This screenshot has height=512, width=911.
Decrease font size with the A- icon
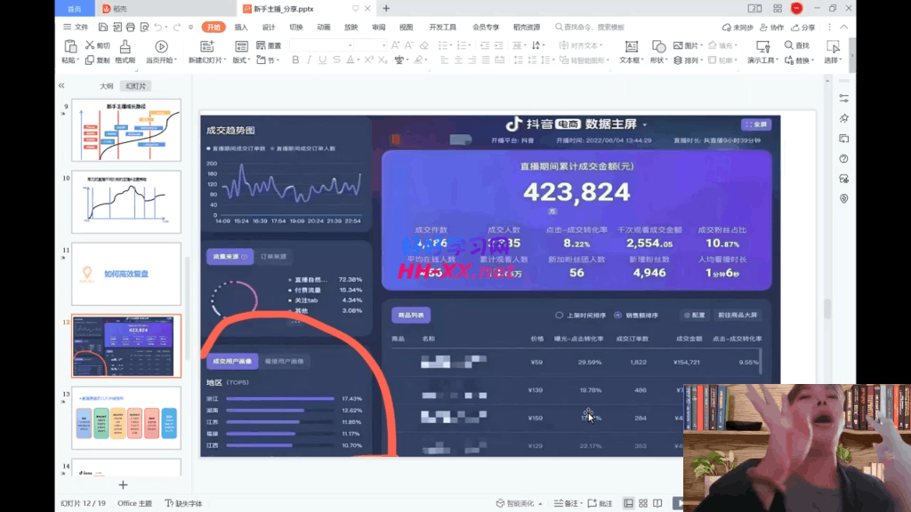tap(409, 45)
